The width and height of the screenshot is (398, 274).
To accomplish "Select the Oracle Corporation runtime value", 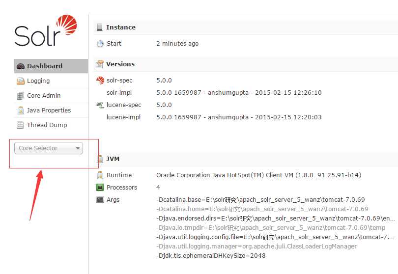I will point(258,175).
